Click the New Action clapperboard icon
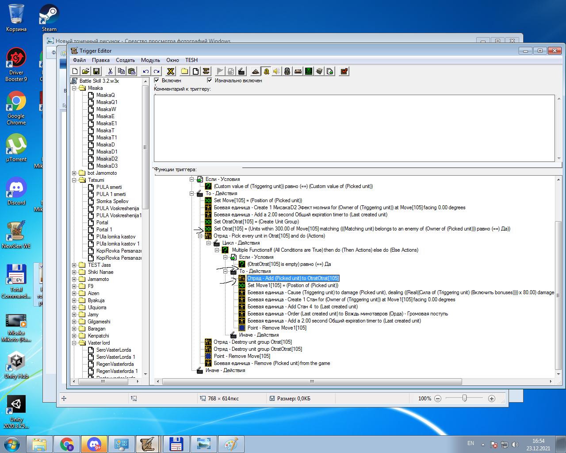The height and width of the screenshot is (453, 566). [x=241, y=71]
